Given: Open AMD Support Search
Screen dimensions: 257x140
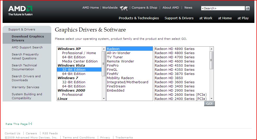Looking at the screenshot, I should [x=27, y=47].
